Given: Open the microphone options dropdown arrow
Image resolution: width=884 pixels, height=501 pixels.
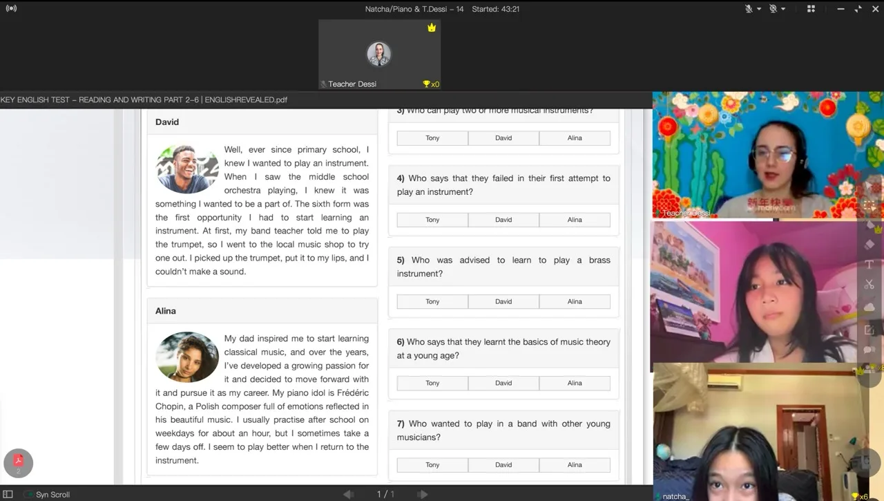Looking at the screenshot, I should pyautogui.click(x=759, y=9).
